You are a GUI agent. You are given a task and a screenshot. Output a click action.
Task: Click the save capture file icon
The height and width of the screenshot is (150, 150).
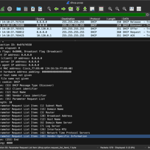(26, 9)
